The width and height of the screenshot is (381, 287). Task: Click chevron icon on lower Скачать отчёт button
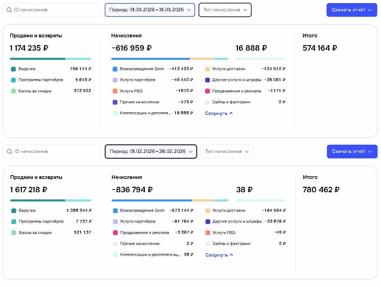pyautogui.click(x=370, y=152)
